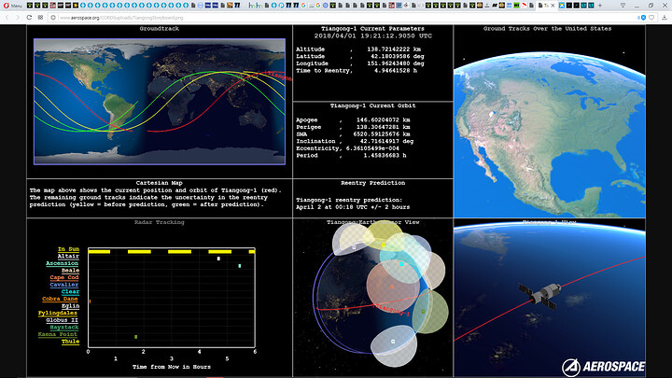Click the Aerospace logo in corner

604,367
